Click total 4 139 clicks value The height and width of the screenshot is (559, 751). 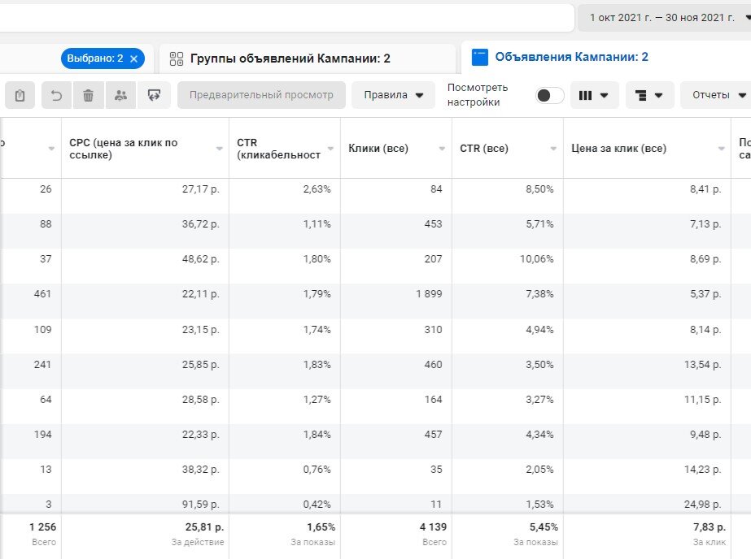433,527
